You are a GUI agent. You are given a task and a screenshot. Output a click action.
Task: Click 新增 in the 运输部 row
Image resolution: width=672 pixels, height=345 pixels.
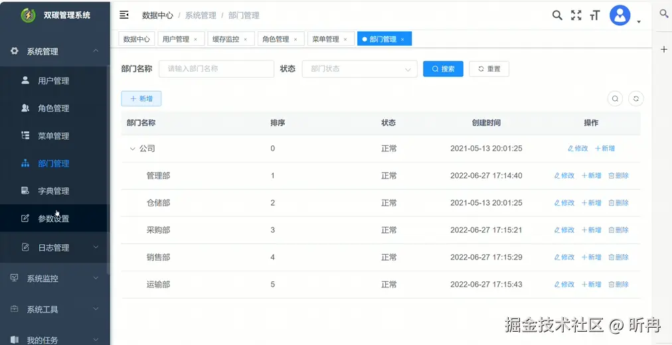[x=592, y=284]
